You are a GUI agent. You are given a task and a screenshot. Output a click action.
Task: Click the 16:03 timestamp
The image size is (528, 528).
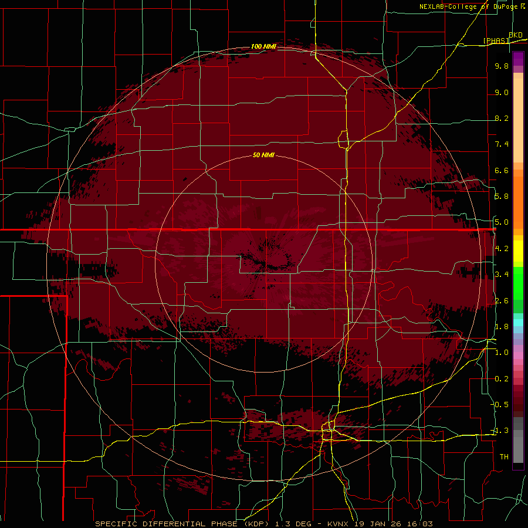(x=420, y=524)
